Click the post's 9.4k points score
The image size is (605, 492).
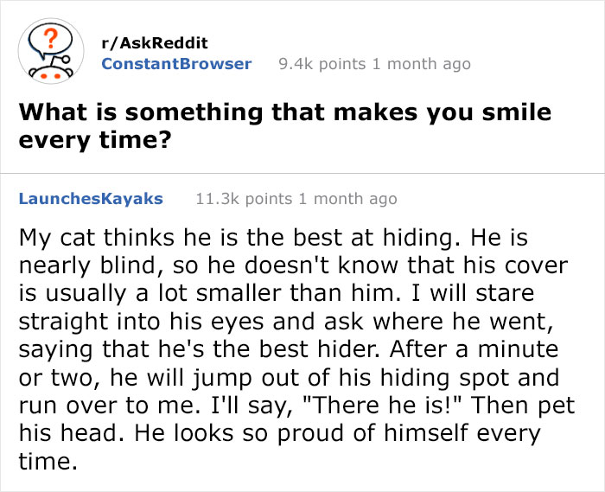click(322, 64)
